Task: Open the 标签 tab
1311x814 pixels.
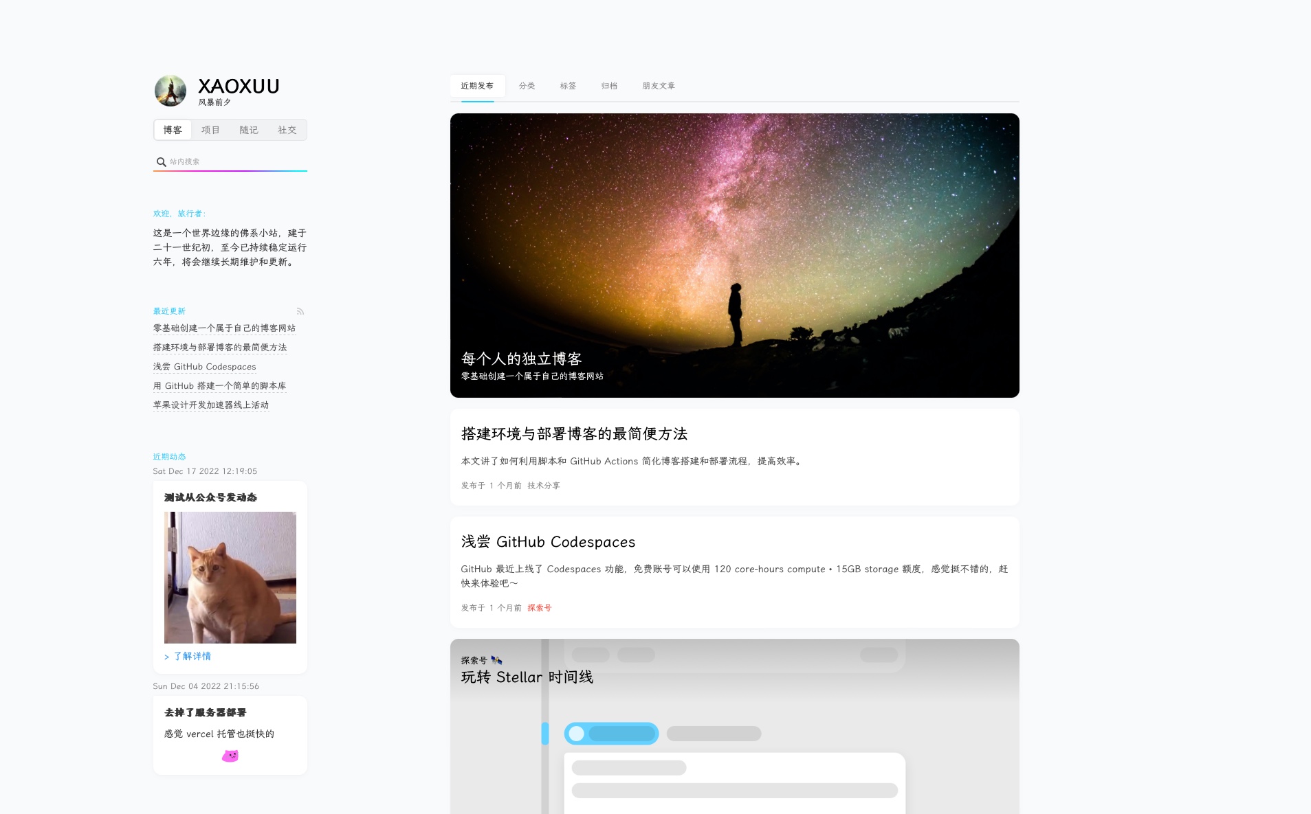Action: [568, 86]
